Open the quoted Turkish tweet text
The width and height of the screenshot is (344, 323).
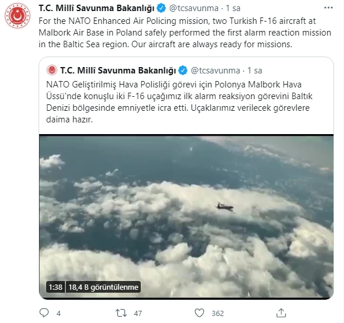tap(179, 102)
